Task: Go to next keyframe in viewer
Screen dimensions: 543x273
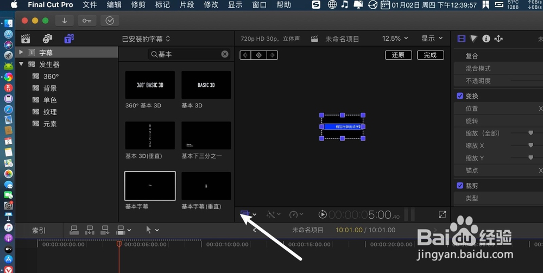Action: coord(272,55)
